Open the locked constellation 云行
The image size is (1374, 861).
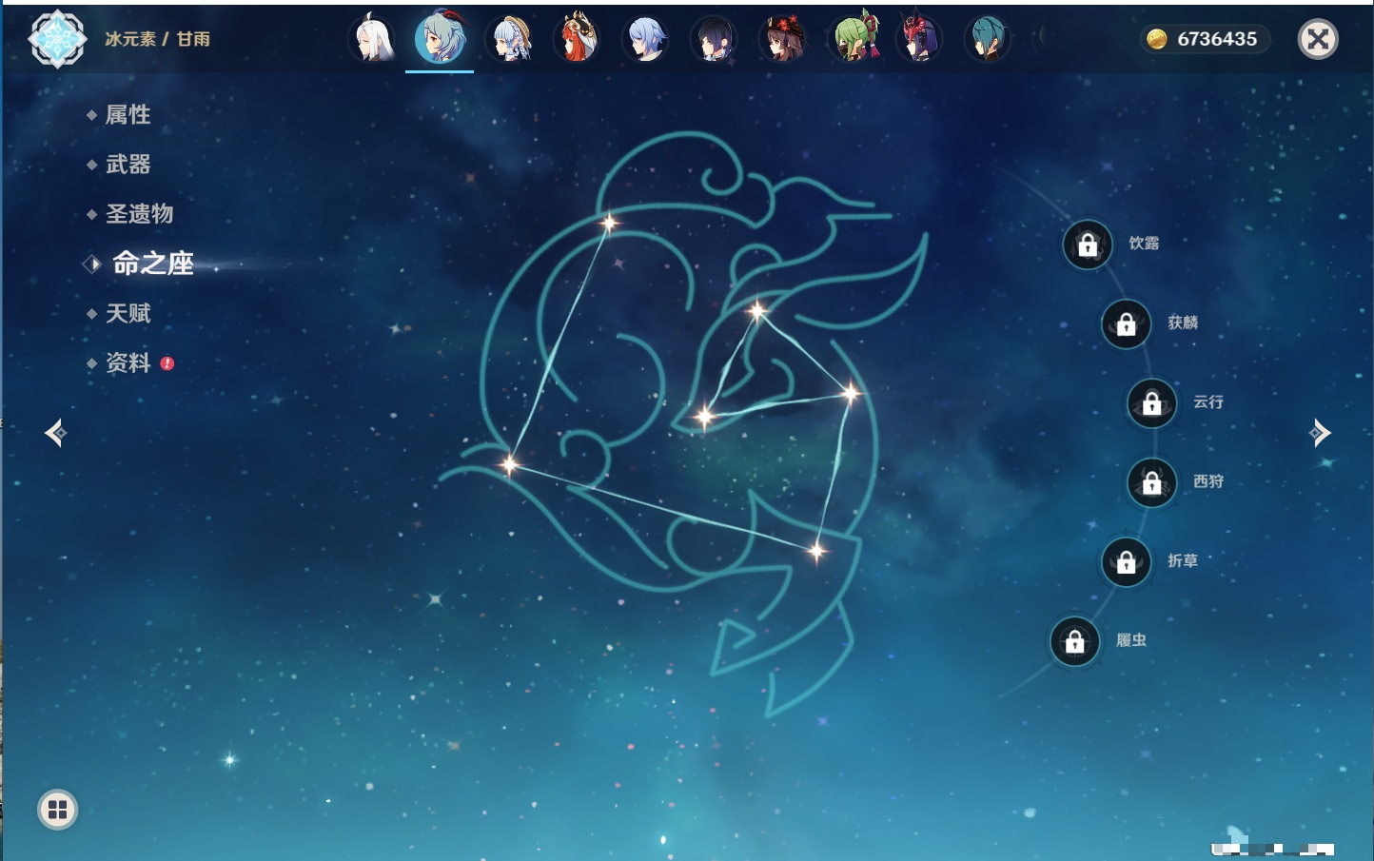coord(1152,403)
